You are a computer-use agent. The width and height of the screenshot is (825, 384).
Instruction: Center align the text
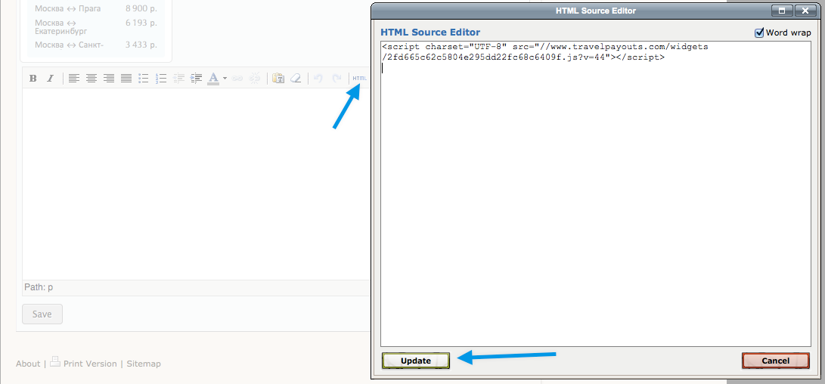point(91,79)
